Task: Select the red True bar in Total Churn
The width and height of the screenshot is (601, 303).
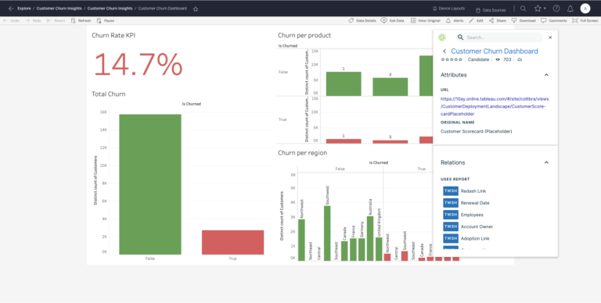Action: coord(232,243)
